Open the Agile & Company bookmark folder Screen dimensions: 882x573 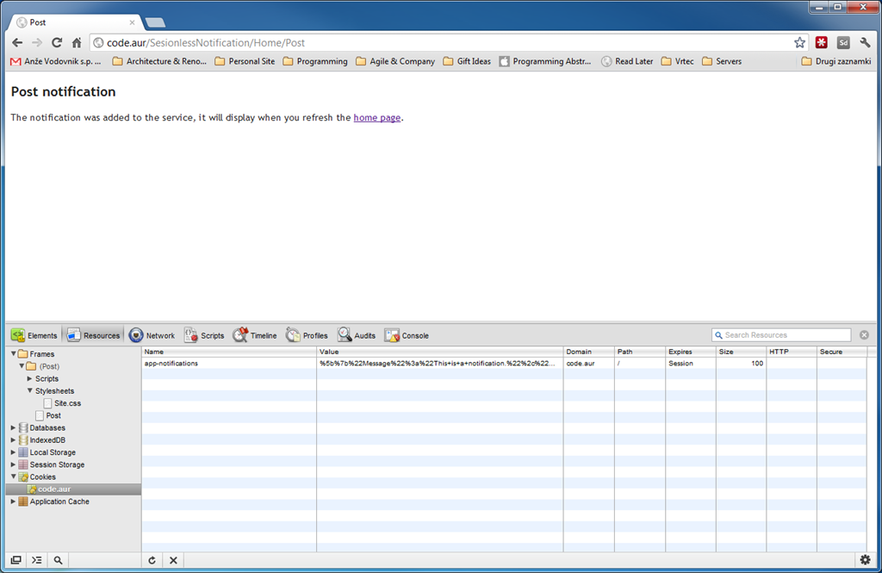point(395,61)
